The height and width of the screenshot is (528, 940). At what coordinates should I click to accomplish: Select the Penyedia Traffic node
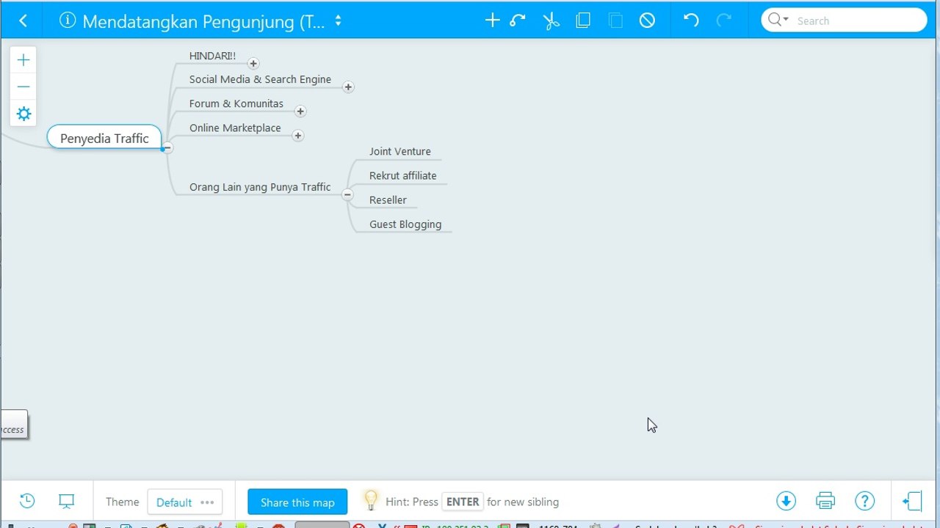104,138
